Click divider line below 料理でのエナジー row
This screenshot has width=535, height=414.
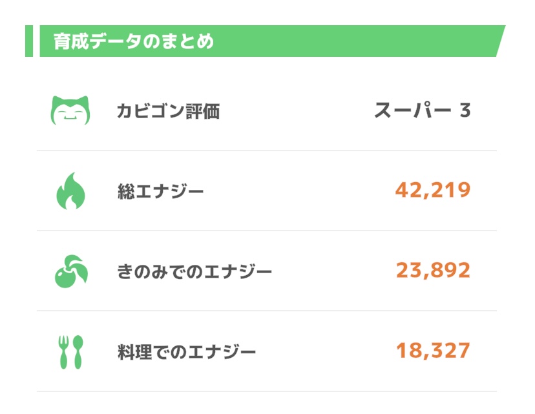tap(267, 391)
